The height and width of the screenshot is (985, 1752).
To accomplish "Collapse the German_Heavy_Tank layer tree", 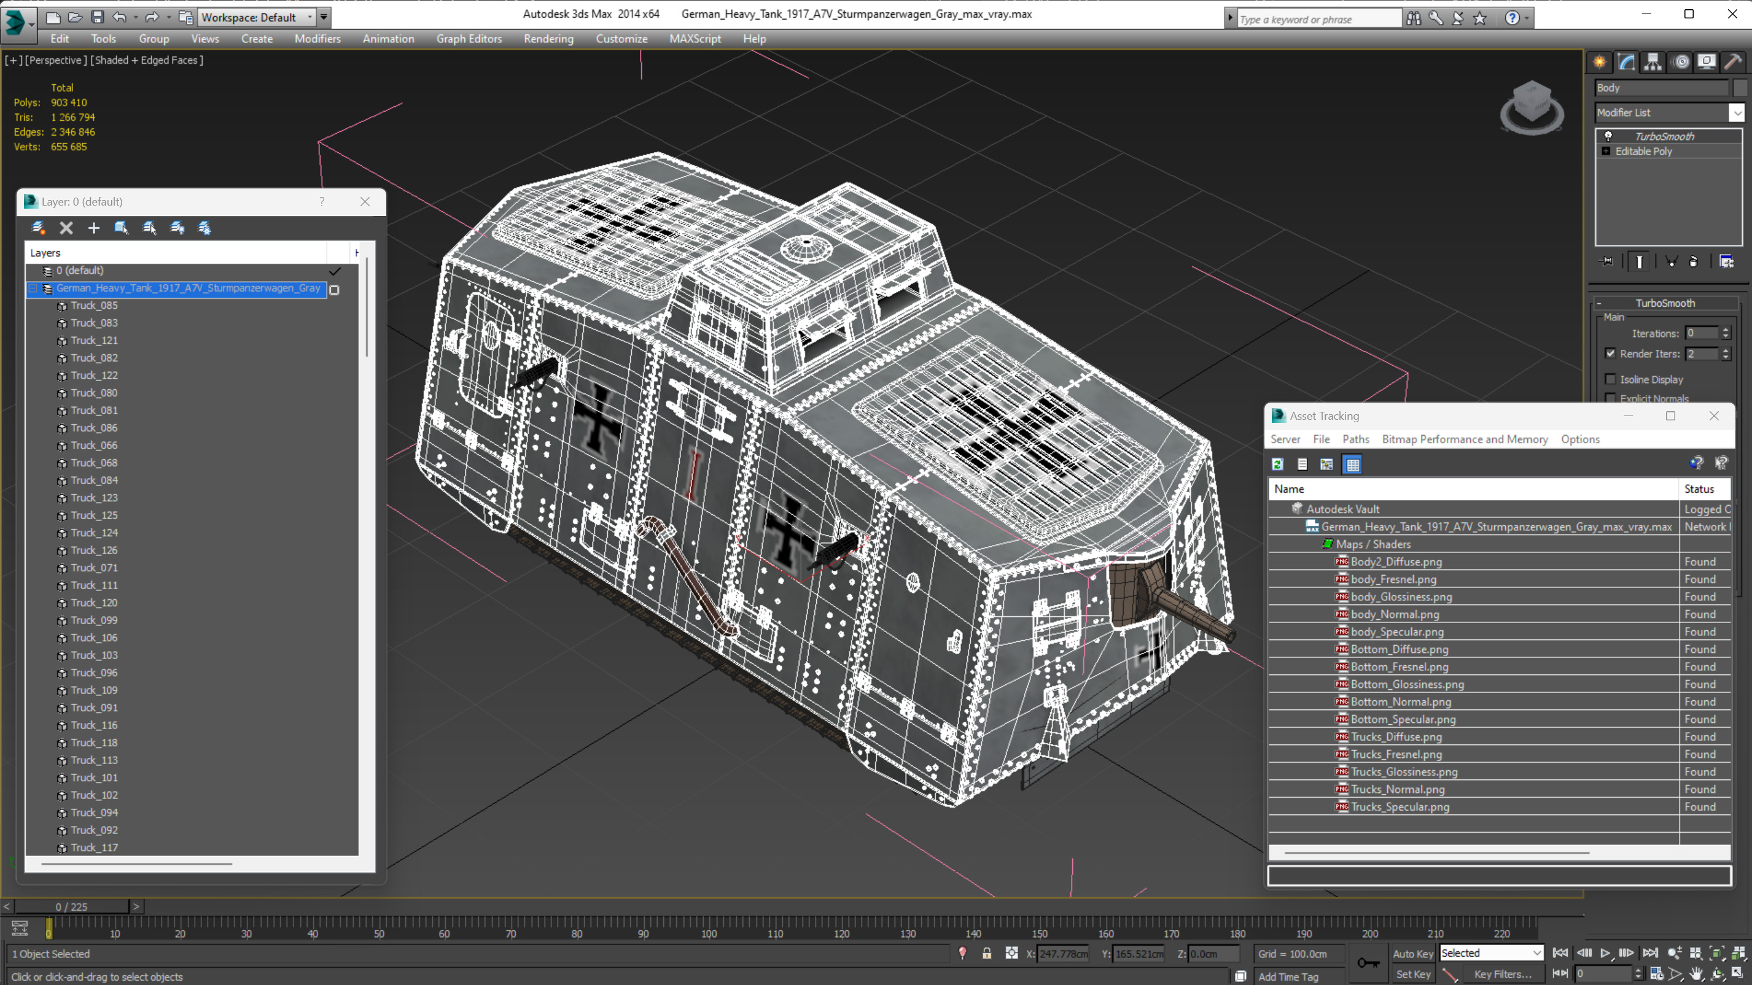I will (33, 288).
